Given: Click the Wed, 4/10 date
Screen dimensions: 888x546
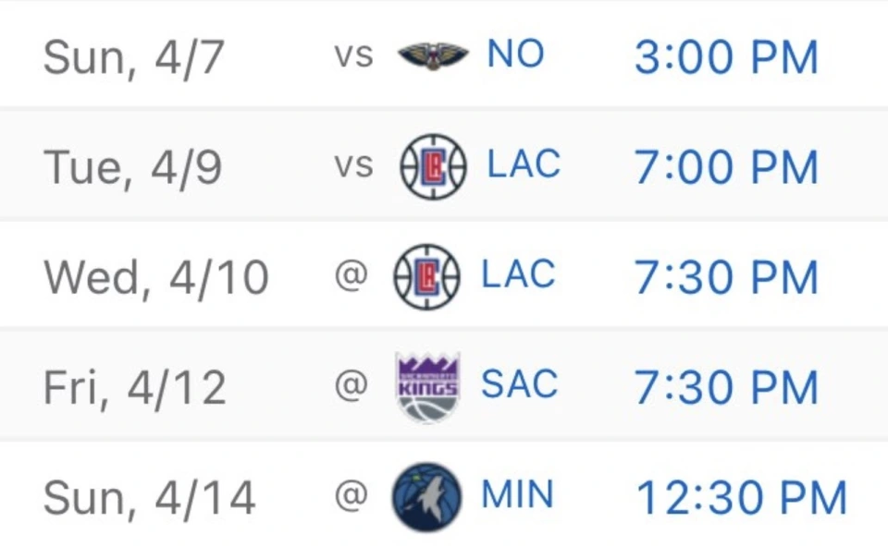Looking at the screenshot, I should click(155, 278).
